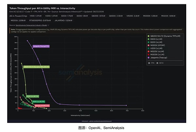Click the B300 (vLLM) FP4 curve label
This screenshot has height=132, width=196.
pyautogui.click(x=33, y=96)
